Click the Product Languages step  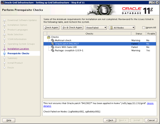(17, 30)
